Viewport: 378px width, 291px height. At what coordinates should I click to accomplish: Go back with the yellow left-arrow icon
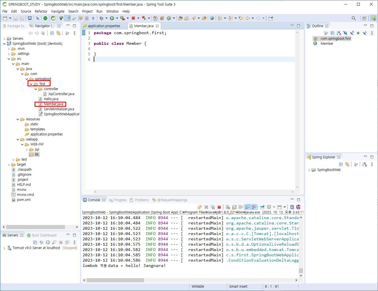(248, 18)
